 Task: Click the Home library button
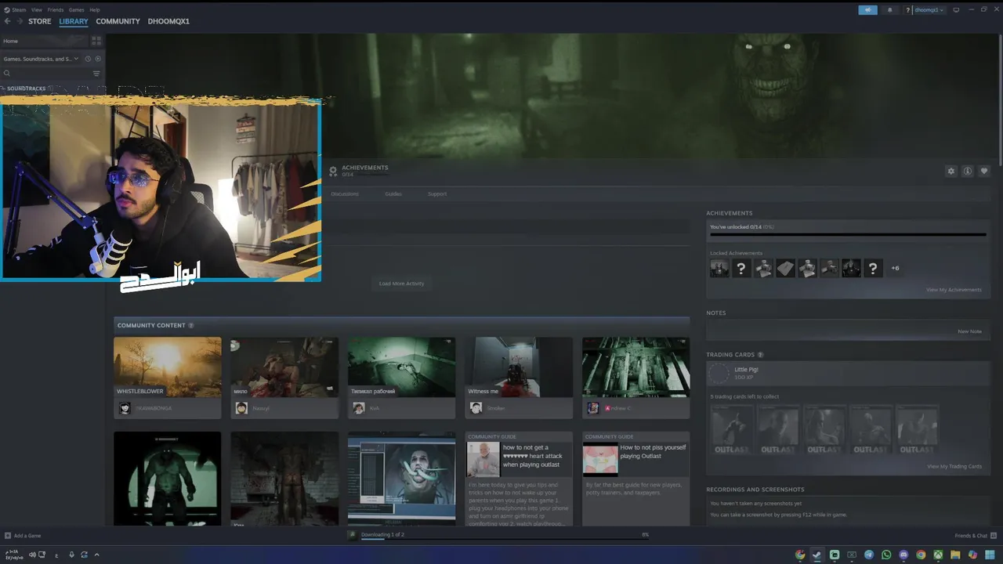pyautogui.click(x=44, y=41)
